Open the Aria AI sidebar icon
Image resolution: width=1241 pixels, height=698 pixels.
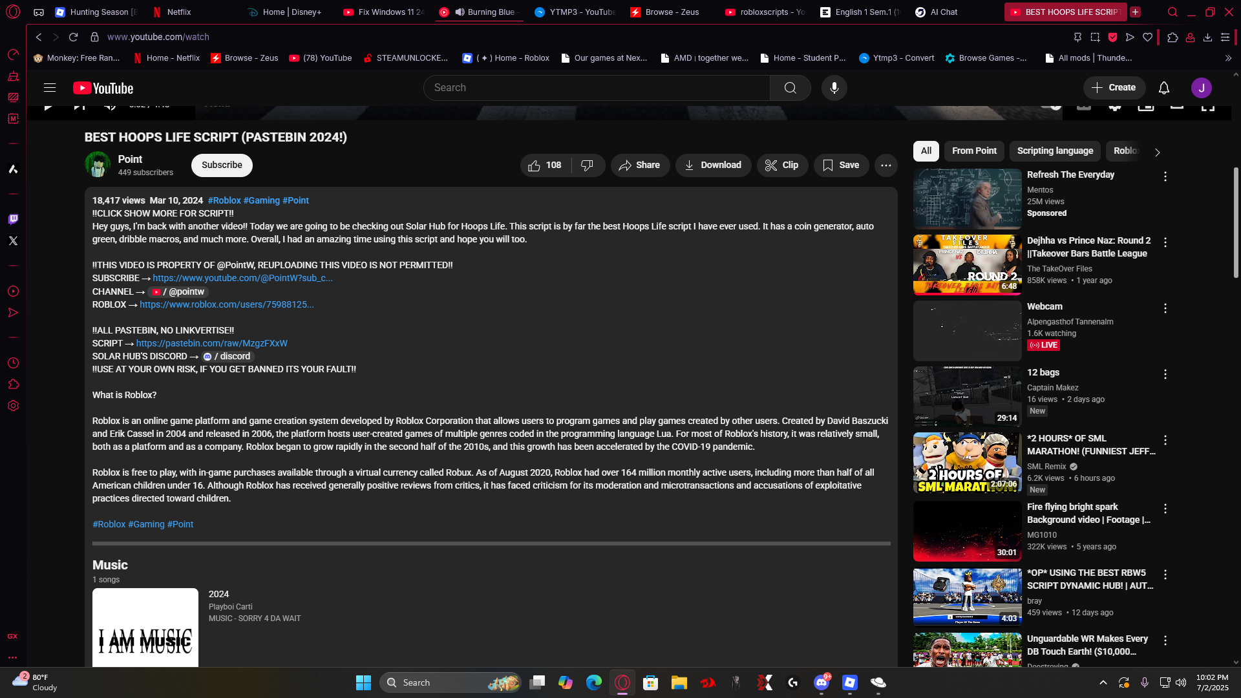point(13,169)
